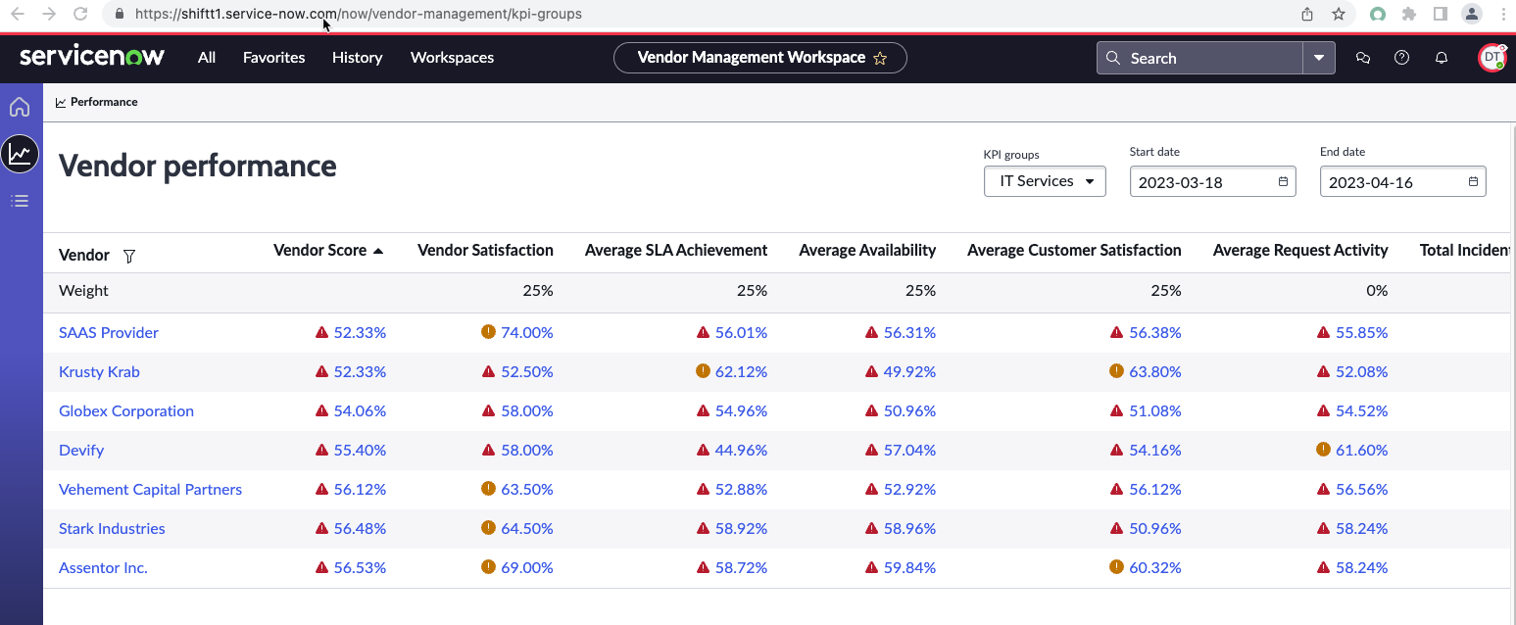Select the Performance tab
Image resolution: width=1516 pixels, height=625 pixels.
[x=96, y=102]
